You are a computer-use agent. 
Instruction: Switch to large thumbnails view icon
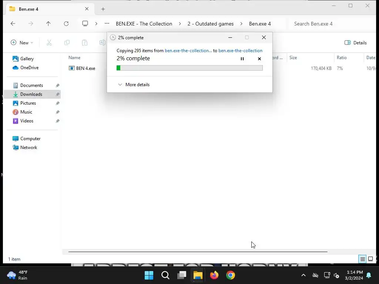pos(370,259)
